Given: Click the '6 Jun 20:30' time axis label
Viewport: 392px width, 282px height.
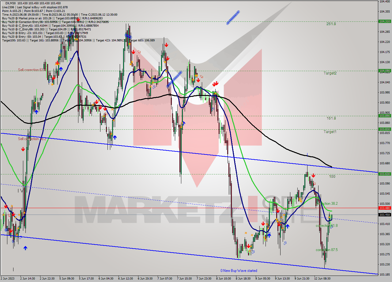Looking at the screenshot, I should 145,279.
